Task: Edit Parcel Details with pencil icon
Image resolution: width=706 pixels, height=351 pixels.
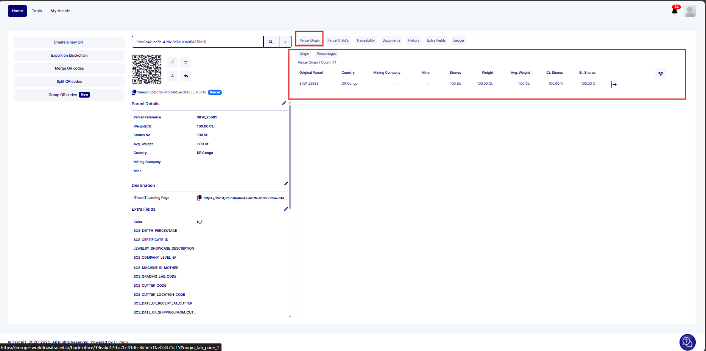Action: coord(284,103)
